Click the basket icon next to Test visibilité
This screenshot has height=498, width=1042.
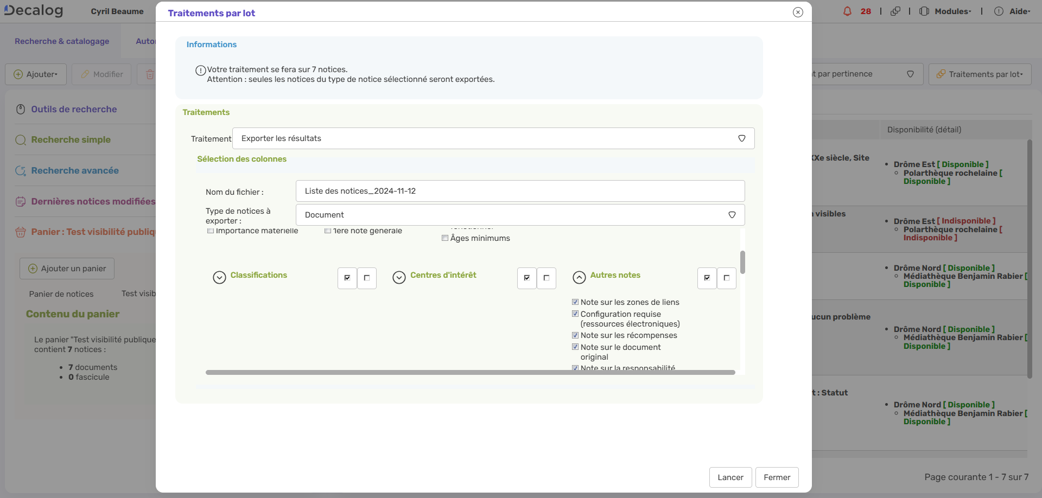point(21,232)
